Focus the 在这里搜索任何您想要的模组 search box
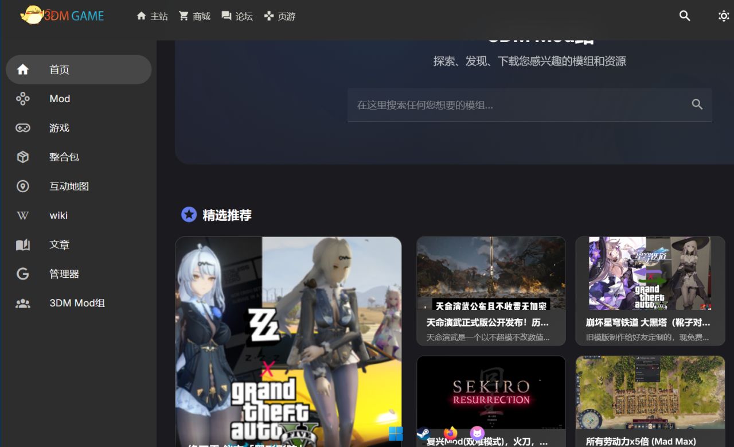The image size is (734, 447). tap(530, 105)
